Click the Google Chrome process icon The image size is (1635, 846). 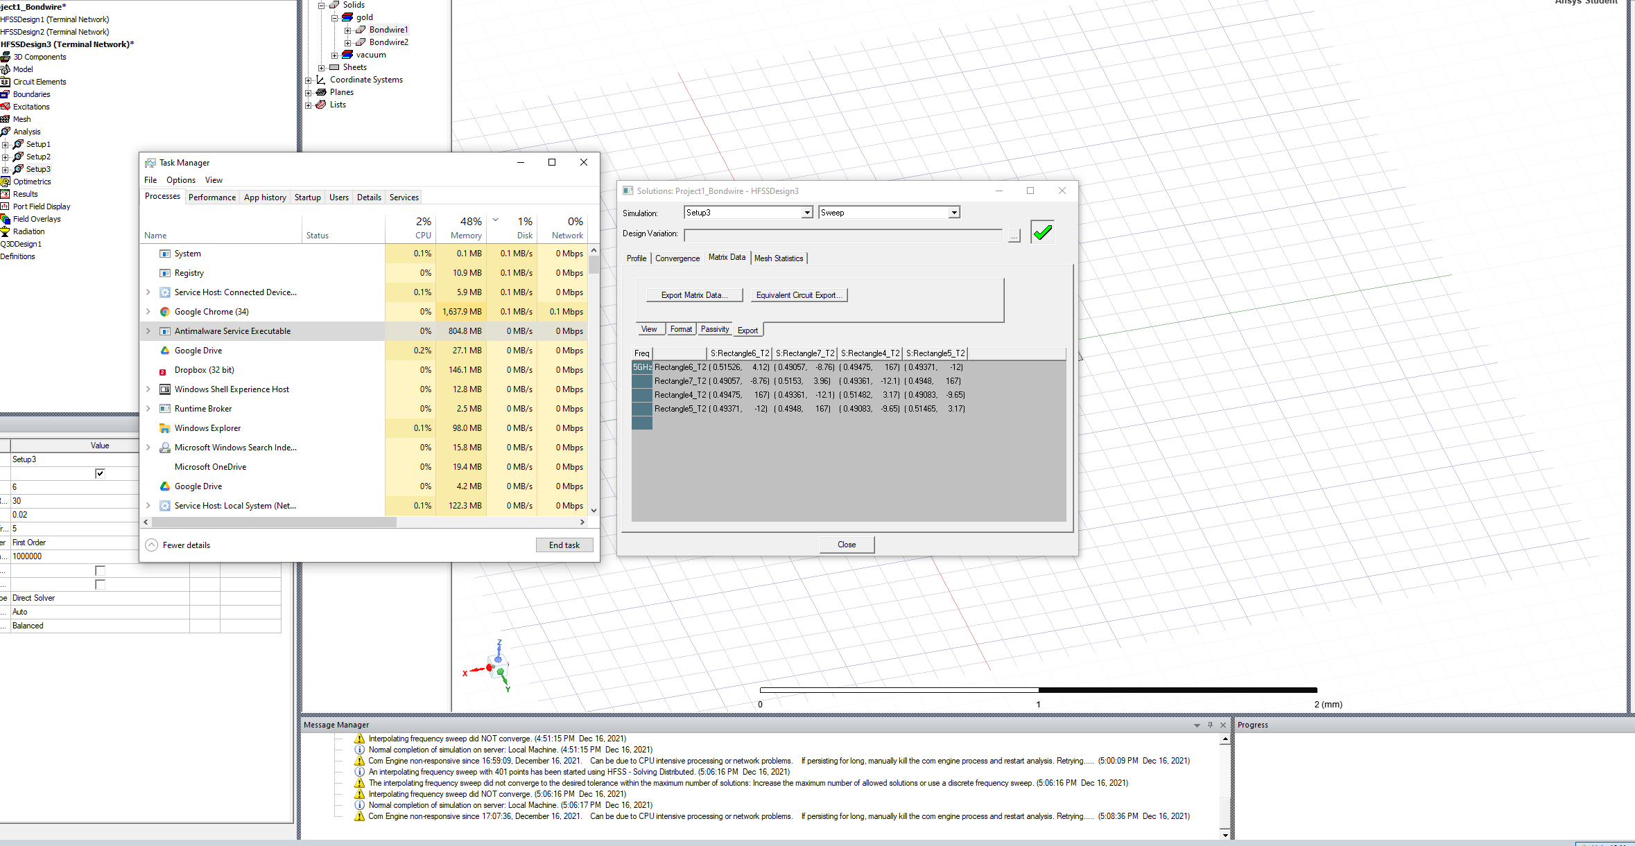(x=165, y=312)
